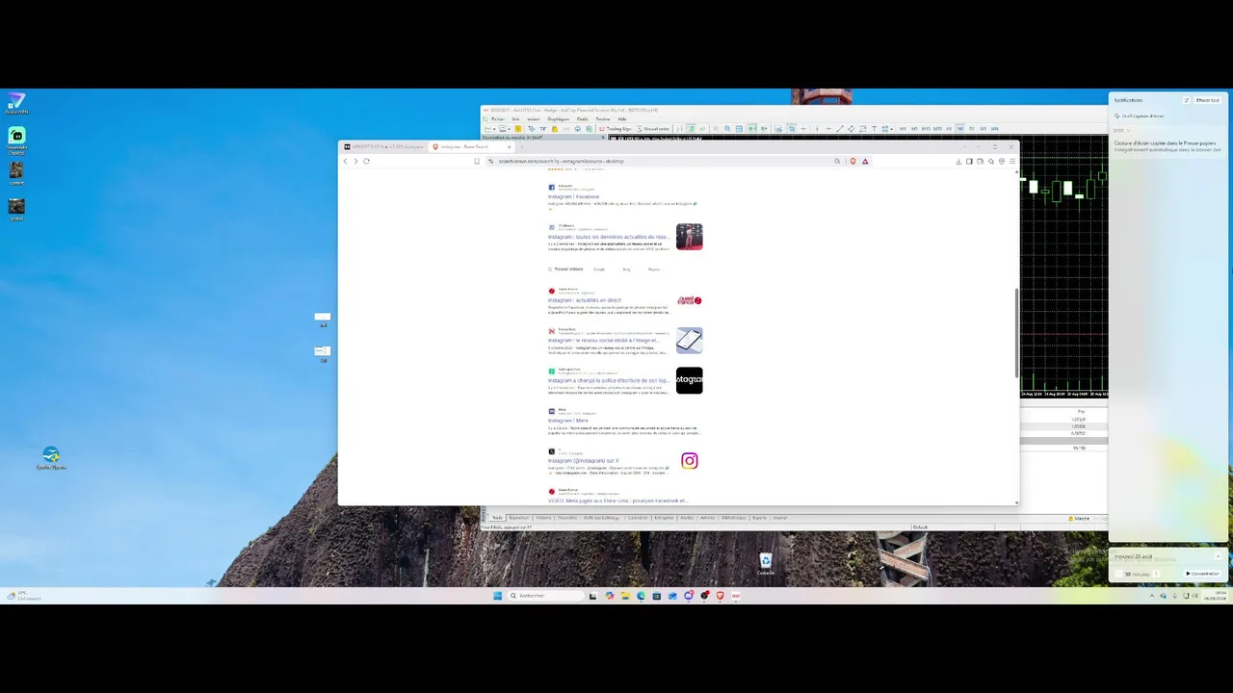Open the "Instagram | Meta" result
Screen dimensions: 1233x693
pos(567,421)
